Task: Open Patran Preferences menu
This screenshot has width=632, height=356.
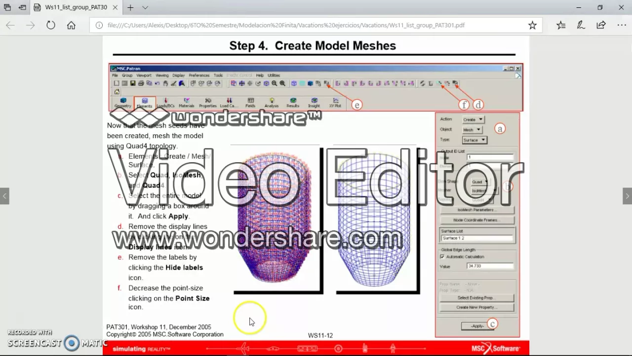Action: (199, 75)
